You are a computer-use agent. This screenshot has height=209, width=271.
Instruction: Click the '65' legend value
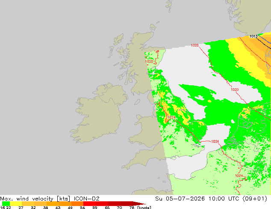tap(107, 207)
